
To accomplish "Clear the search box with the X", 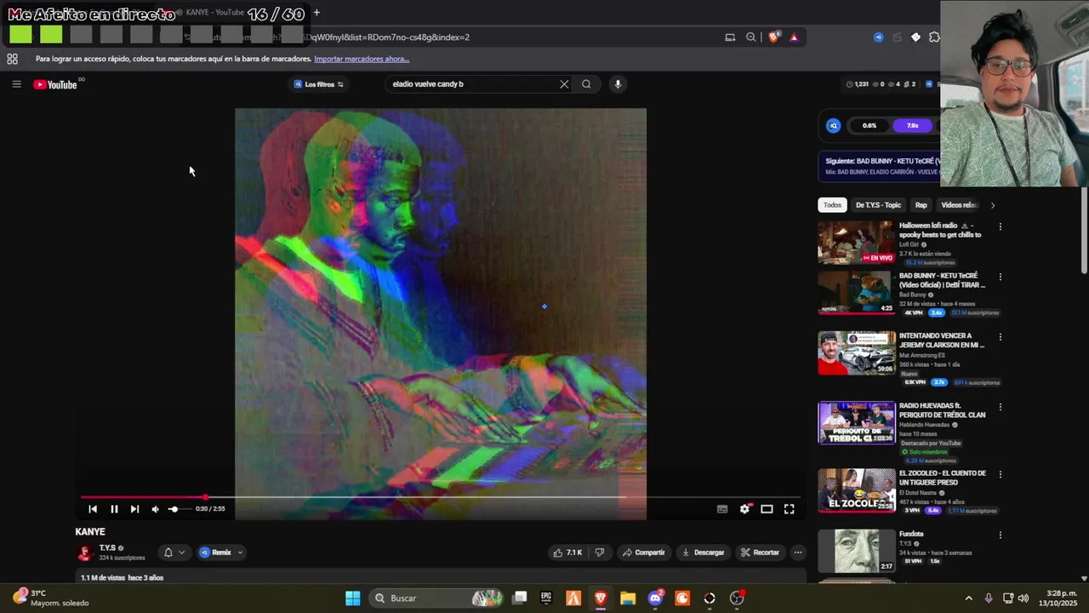I will point(563,84).
